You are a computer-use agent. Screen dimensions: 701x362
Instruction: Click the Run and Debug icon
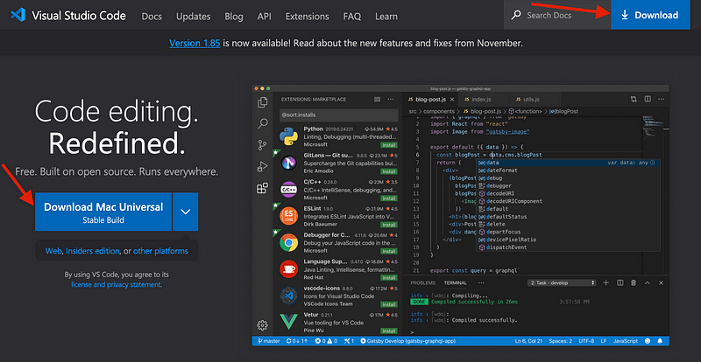[x=262, y=167]
